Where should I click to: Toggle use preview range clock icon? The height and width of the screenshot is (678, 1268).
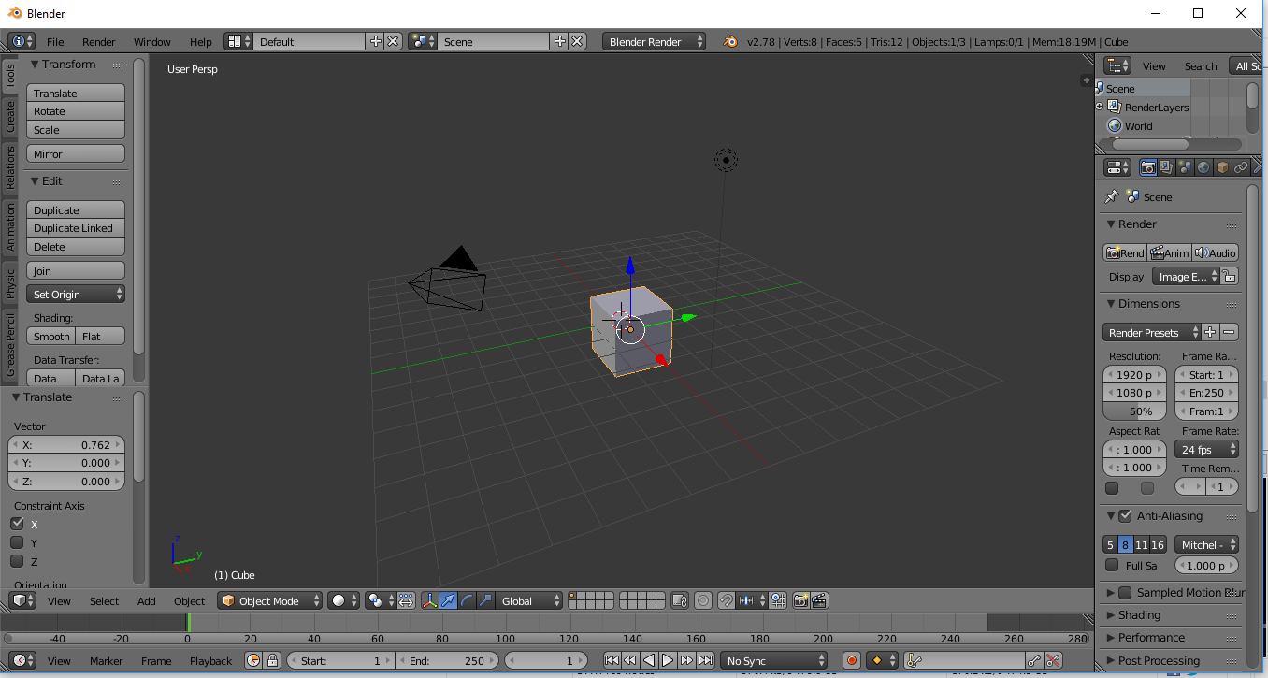[x=252, y=660]
